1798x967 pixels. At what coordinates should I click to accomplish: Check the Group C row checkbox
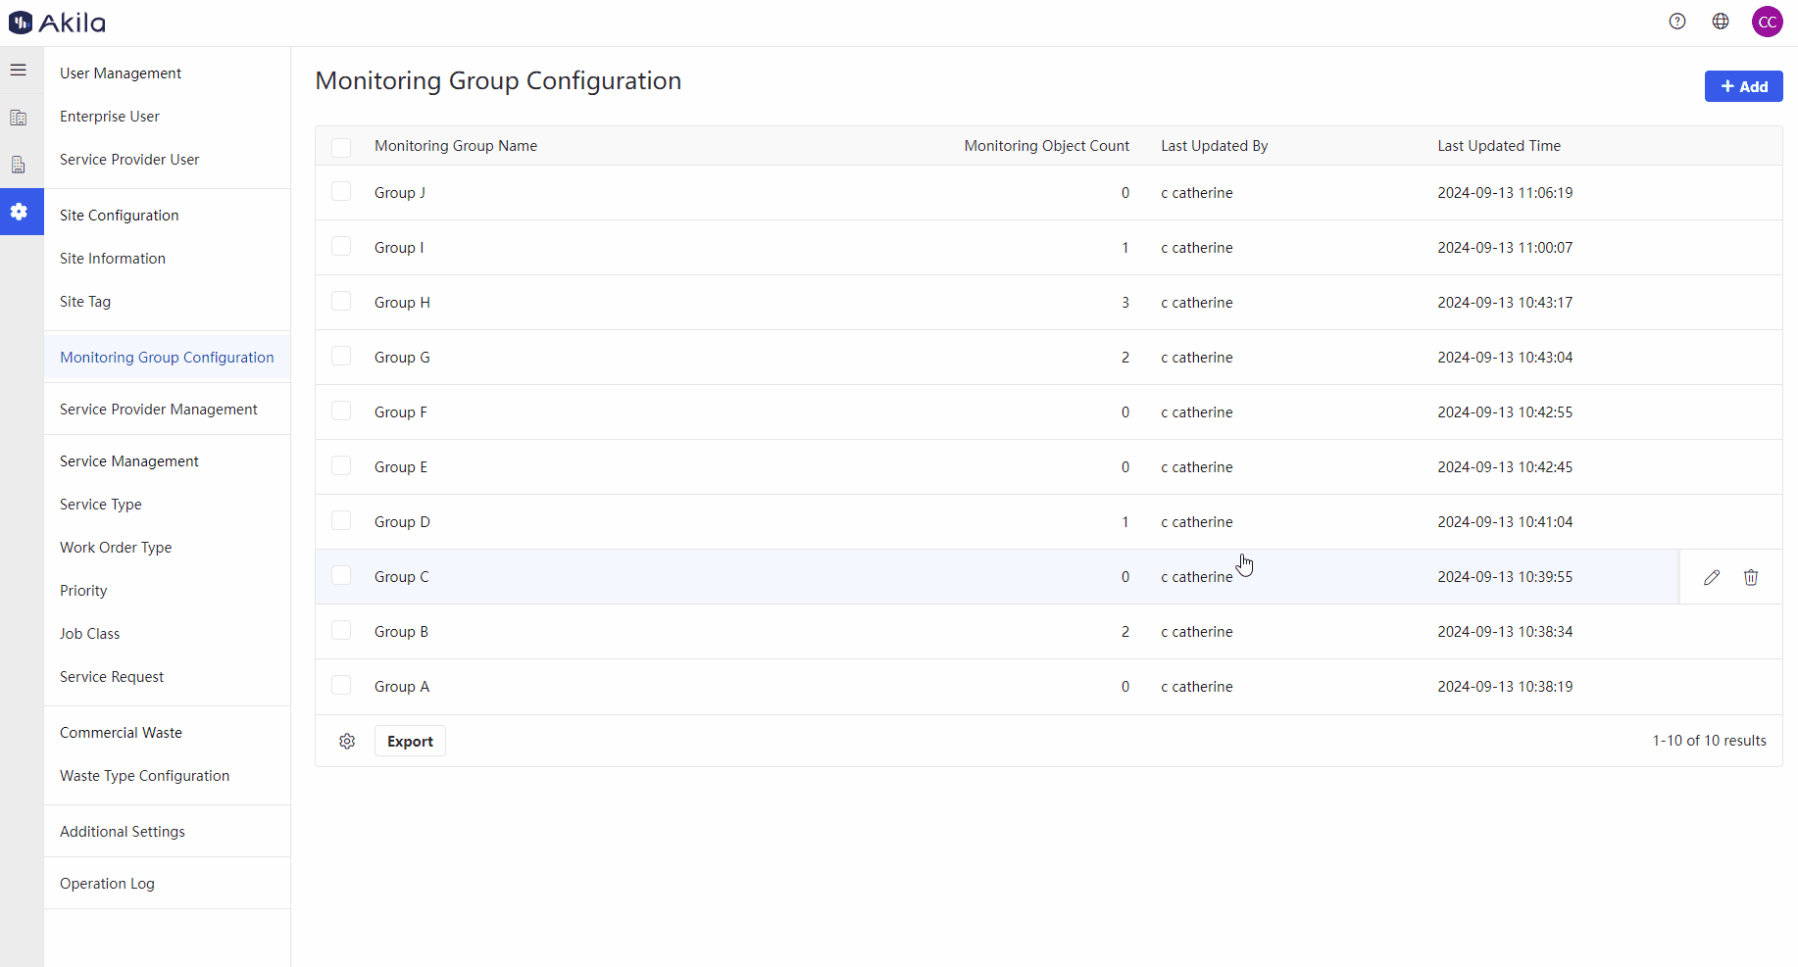click(x=341, y=575)
